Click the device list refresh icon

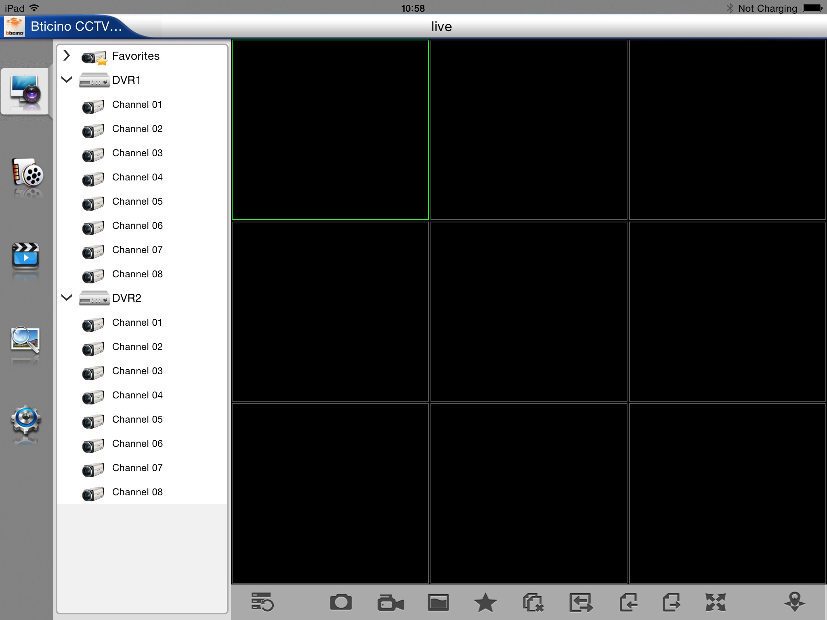pos(262,603)
